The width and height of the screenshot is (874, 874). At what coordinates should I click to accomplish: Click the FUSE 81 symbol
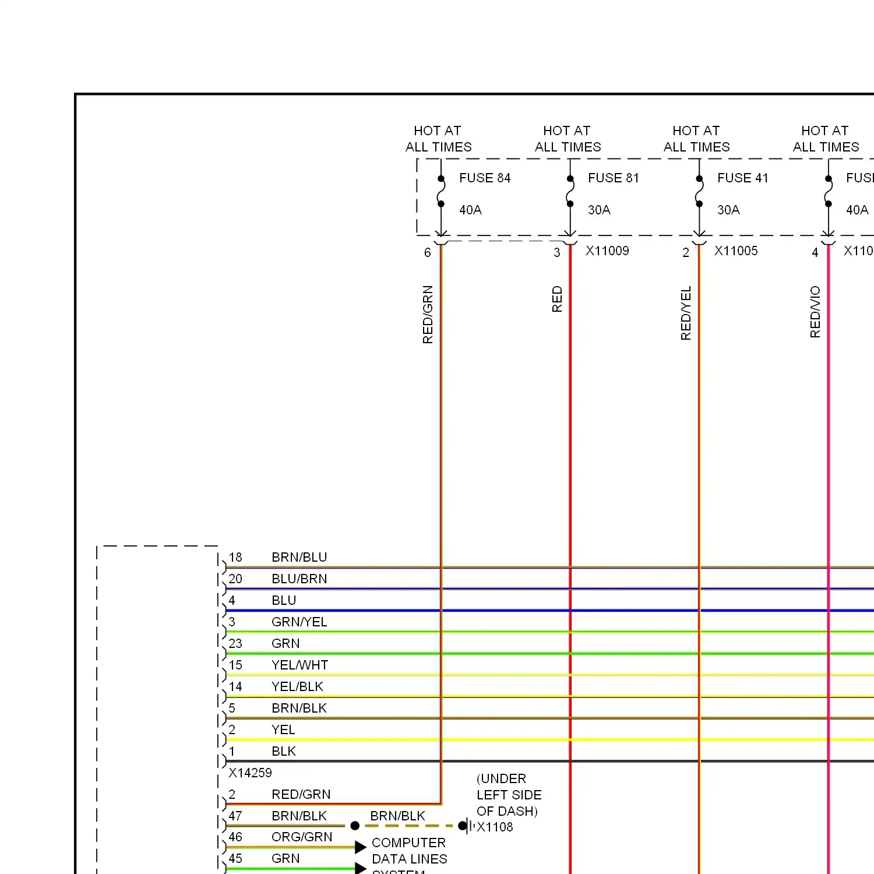(x=570, y=191)
